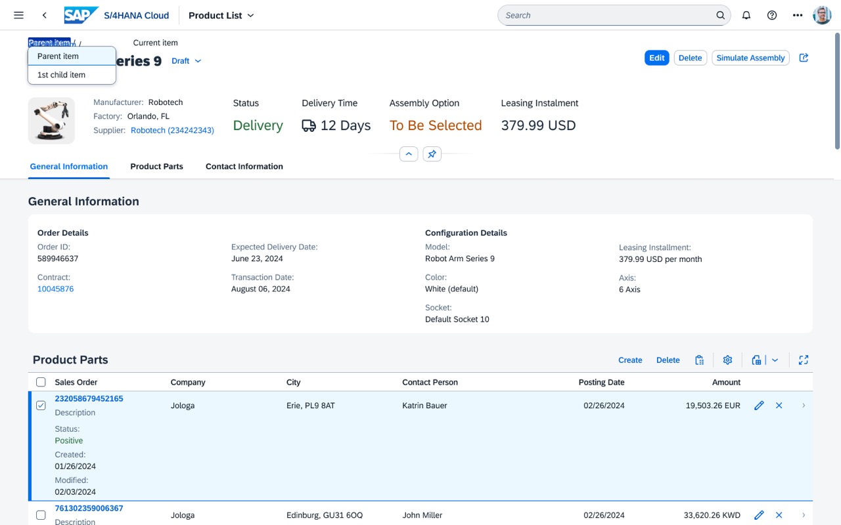Open sales order link 761302359006367
This screenshot has width=841, height=525.
tap(89, 508)
